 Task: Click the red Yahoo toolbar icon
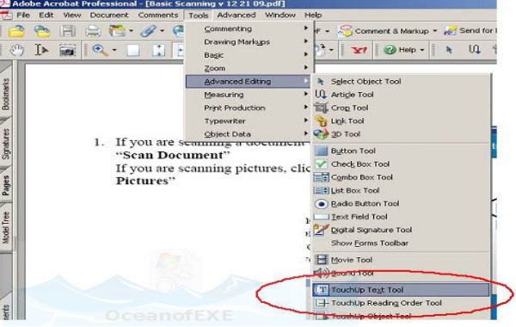pos(359,50)
